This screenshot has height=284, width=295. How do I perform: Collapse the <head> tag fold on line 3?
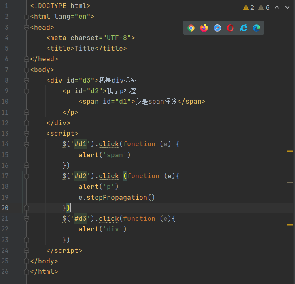[27, 28]
